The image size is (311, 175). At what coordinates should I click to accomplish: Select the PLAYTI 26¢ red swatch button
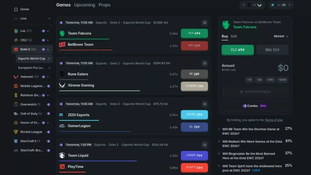click(x=194, y=168)
